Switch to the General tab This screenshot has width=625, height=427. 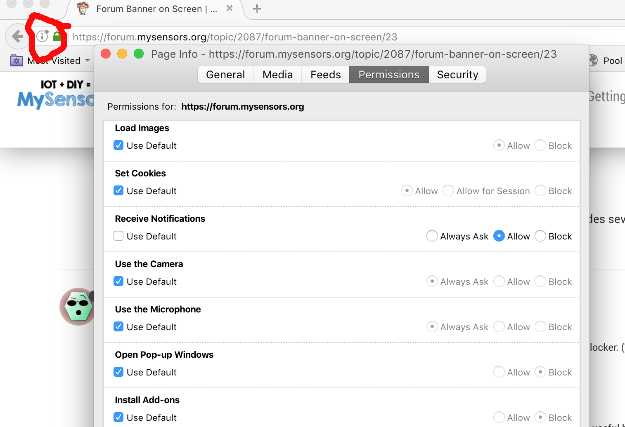pos(225,75)
